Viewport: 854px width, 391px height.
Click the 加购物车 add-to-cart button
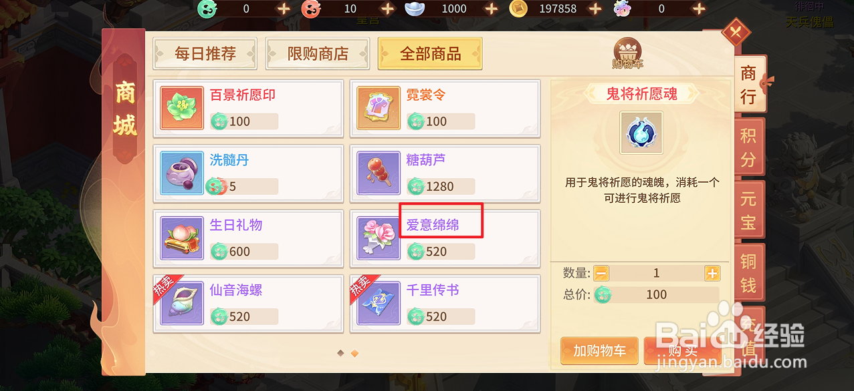pyautogui.click(x=600, y=351)
